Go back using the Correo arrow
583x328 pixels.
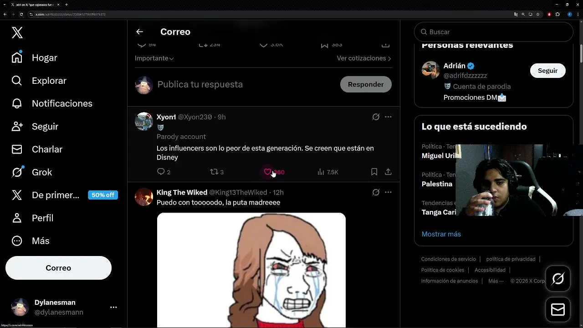[x=139, y=32]
